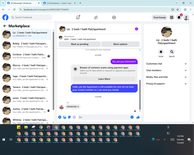This screenshot has width=194, height=155.
Task: Click the Search Facebook field
Action: point(31,17)
